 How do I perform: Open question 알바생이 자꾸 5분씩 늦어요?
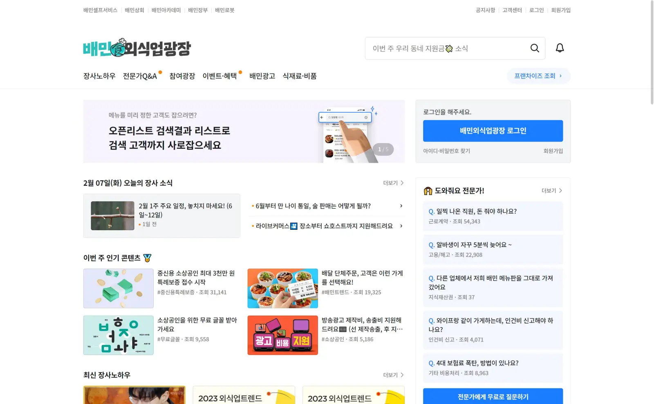(x=493, y=249)
